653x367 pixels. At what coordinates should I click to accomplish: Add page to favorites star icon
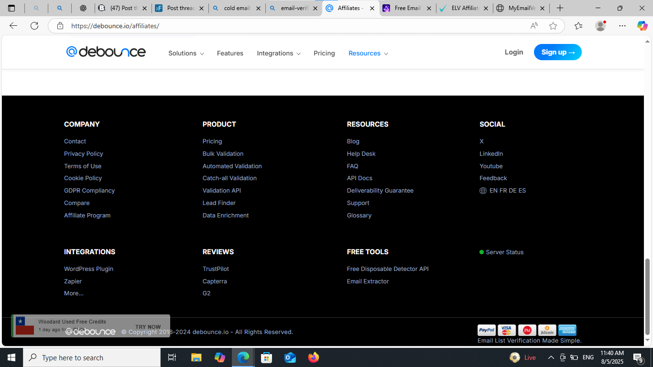553,26
